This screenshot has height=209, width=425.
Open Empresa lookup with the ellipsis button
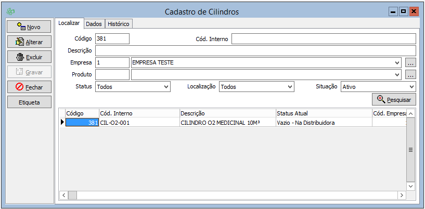[x=410, y=63]
